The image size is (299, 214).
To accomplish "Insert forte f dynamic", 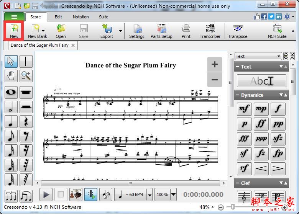I will tap(278, 109).
